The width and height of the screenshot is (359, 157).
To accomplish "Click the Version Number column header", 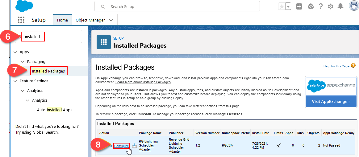I will coord(207,133).
